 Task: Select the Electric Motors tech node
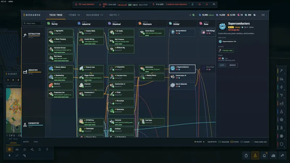point(61,68)
